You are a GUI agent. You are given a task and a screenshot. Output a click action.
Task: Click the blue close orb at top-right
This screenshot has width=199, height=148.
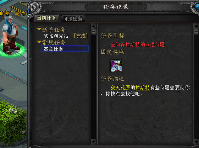197,7
